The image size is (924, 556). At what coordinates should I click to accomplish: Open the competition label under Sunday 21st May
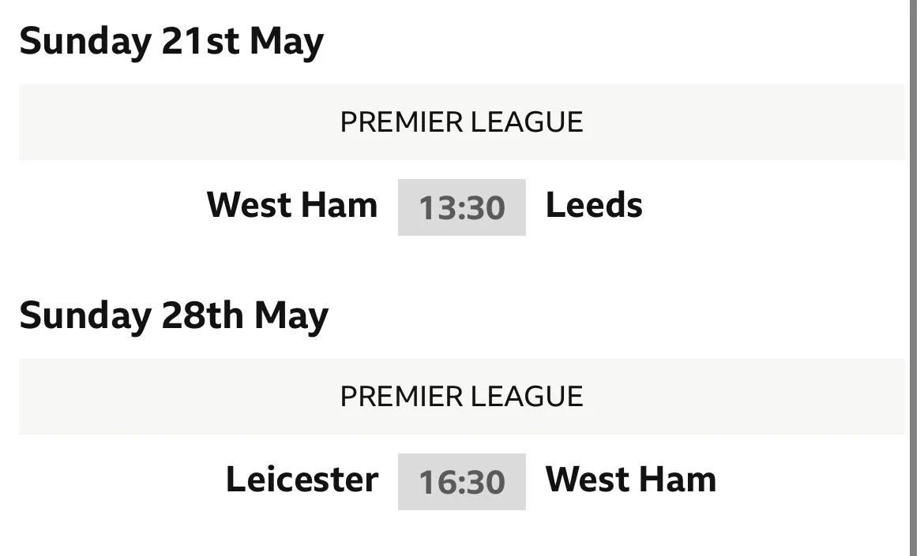click(461, 122)
